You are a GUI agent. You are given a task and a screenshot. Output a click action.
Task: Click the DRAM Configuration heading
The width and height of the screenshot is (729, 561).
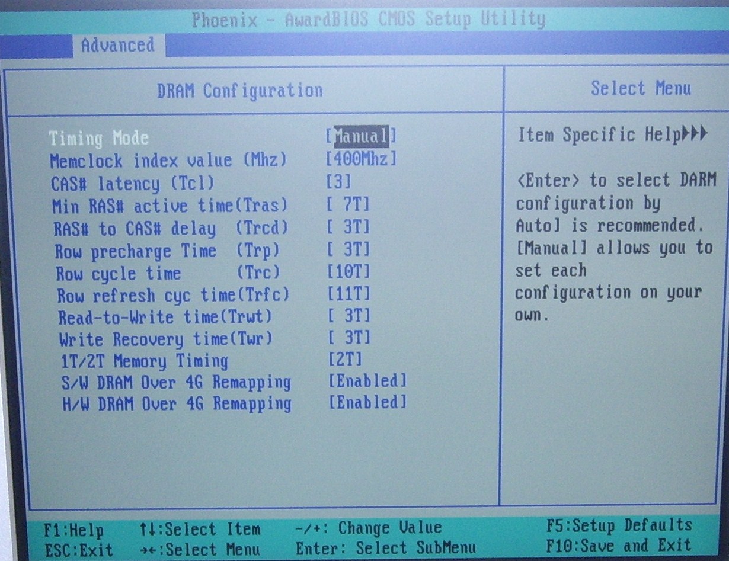point(240,91)
